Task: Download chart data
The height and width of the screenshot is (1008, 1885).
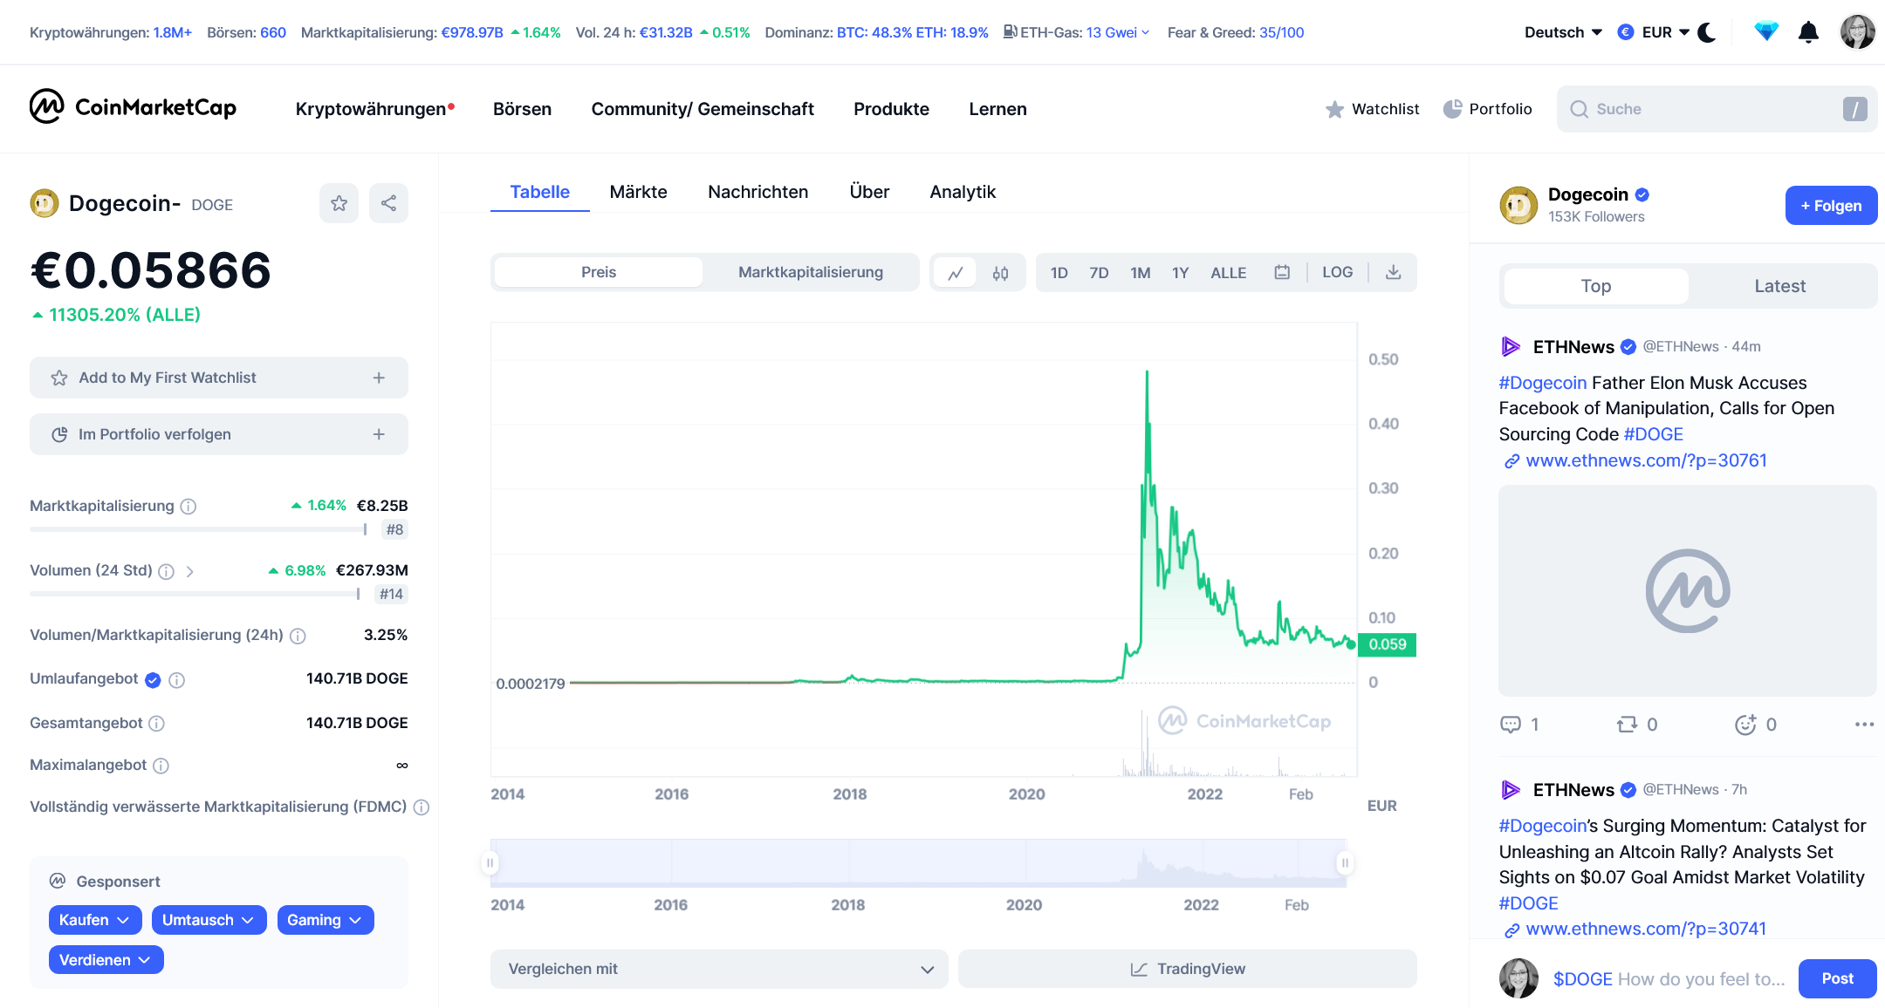Action: tap(1394, 272)
